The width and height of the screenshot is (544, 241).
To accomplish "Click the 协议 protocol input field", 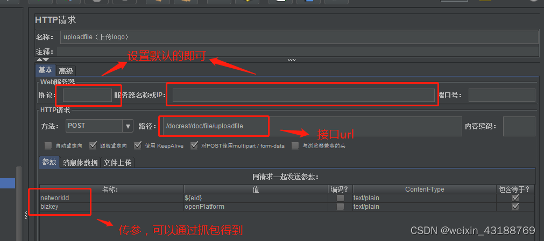I will [87, 95].
